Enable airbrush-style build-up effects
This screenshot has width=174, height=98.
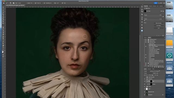click(44, 3)
